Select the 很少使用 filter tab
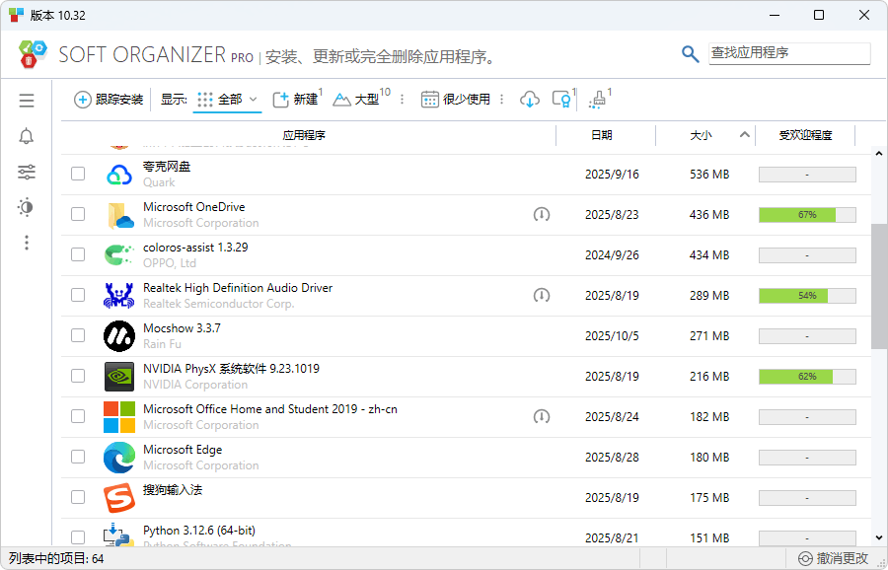The image size is (888, 570). pos(456,99)
